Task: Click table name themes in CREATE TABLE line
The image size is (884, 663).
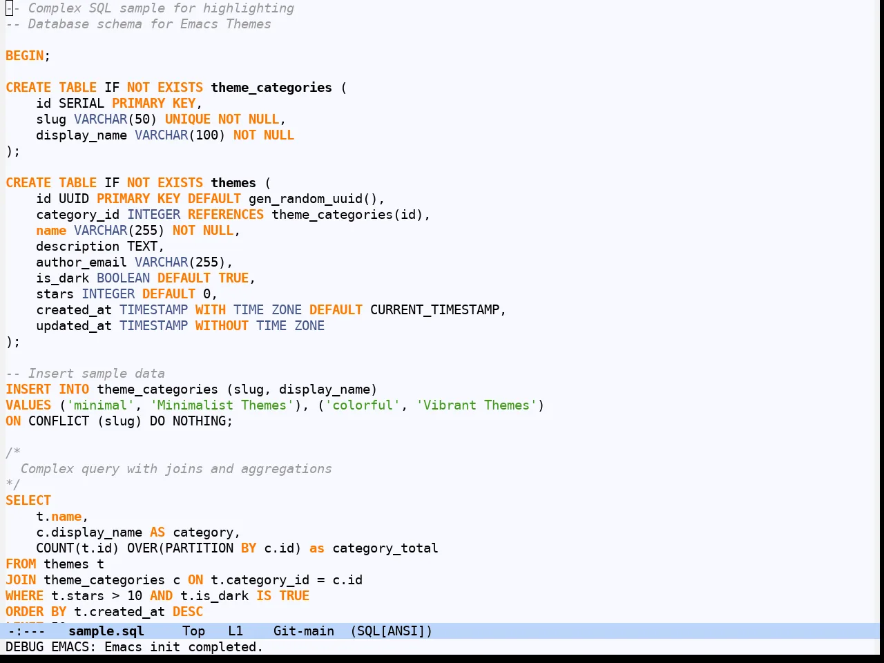Action: pyautogui.click(x=233, y=182)
